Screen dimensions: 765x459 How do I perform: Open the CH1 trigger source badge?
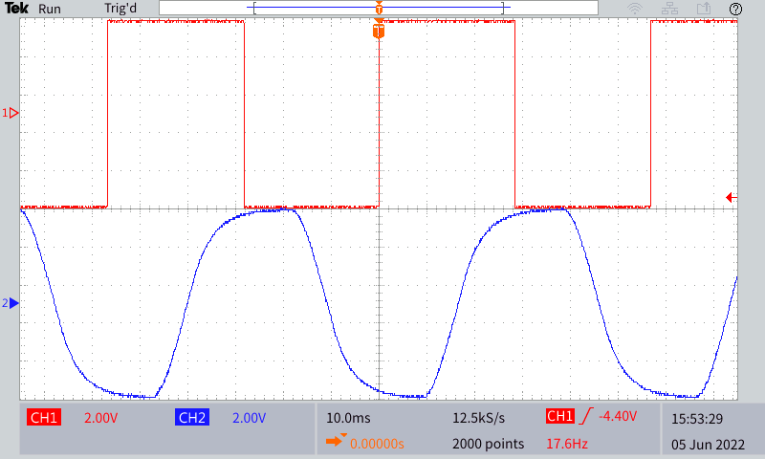click(559, 416)
